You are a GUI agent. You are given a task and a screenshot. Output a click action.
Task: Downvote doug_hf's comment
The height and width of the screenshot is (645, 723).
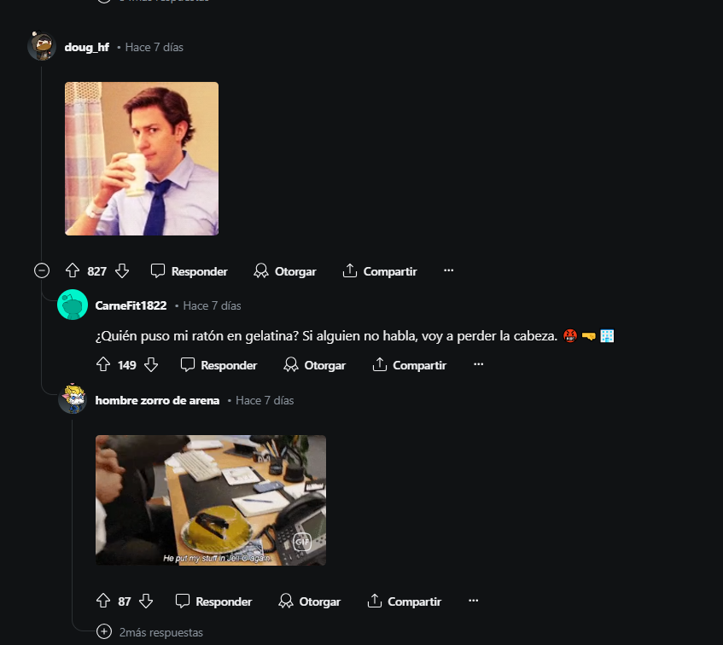tap(122, 270)
